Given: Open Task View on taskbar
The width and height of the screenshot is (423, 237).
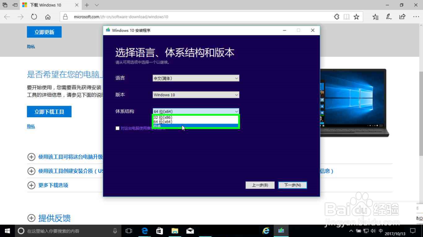Looking at the screenshot, I should click(x=129, y=231).
